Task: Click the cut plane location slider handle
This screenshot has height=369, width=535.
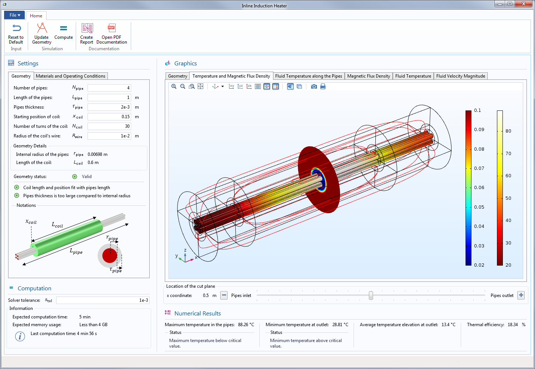Action: [371, 295]
